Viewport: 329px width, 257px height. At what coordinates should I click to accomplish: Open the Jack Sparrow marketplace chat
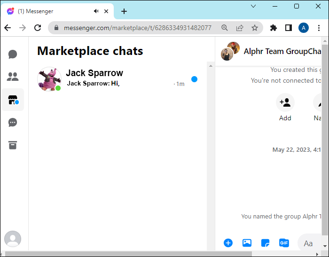(x=117, y=78)
